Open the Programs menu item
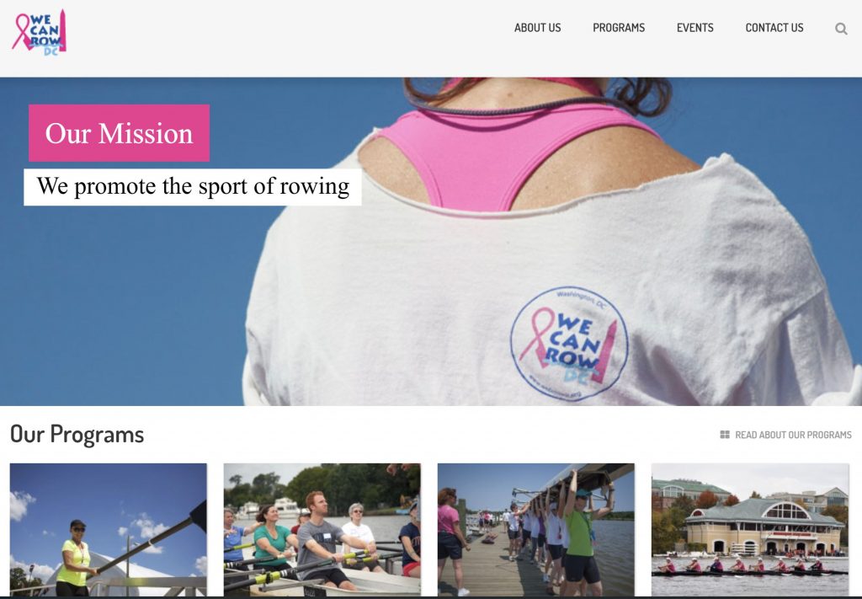This screenshot has height=599, width=862. pos(619,28)
